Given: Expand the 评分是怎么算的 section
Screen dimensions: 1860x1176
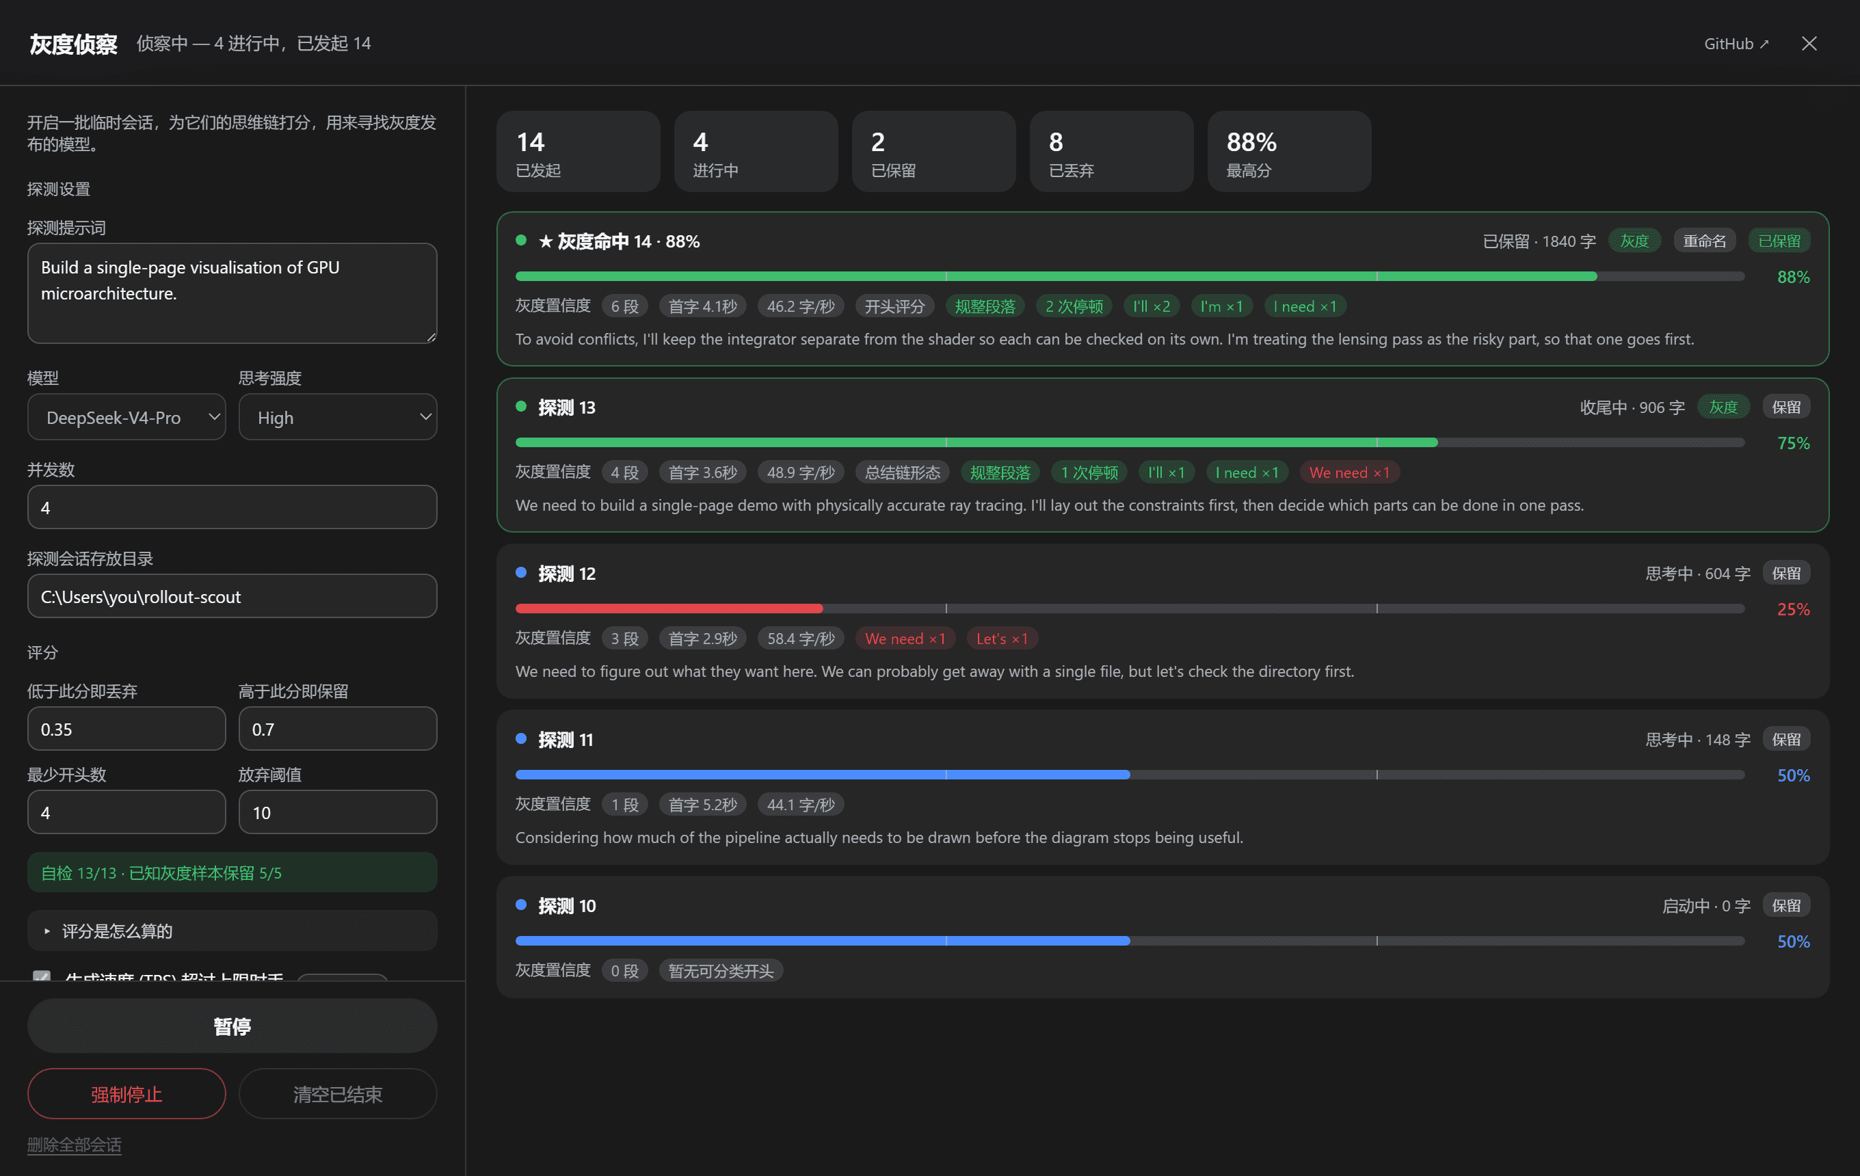Looking at the screenshot, I should click(232, 931).
